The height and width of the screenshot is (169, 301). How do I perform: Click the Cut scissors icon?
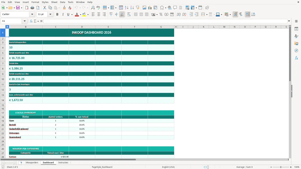click(45, 8)
